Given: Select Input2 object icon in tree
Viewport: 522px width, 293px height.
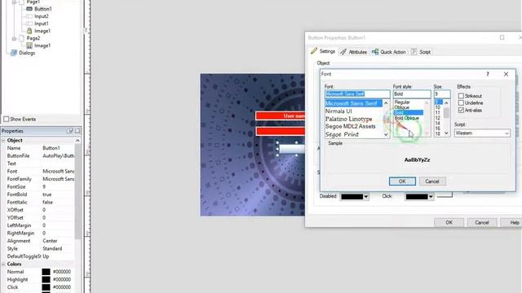Looking at the screenshot, I should 29,16.
